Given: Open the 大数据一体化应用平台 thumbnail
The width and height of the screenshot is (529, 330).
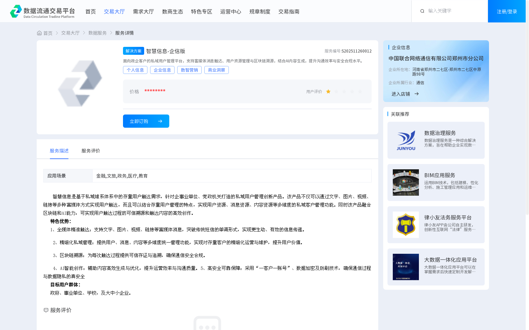Looking at the screenshot, I should pyautogui.click(x=406, y=267).
